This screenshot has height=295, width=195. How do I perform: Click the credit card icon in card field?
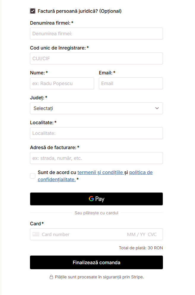pyautogui.click(x=36, y=234)
